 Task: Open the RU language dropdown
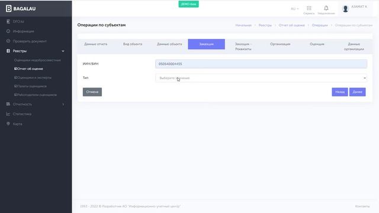pyautogui.click(x=295, y=9)
